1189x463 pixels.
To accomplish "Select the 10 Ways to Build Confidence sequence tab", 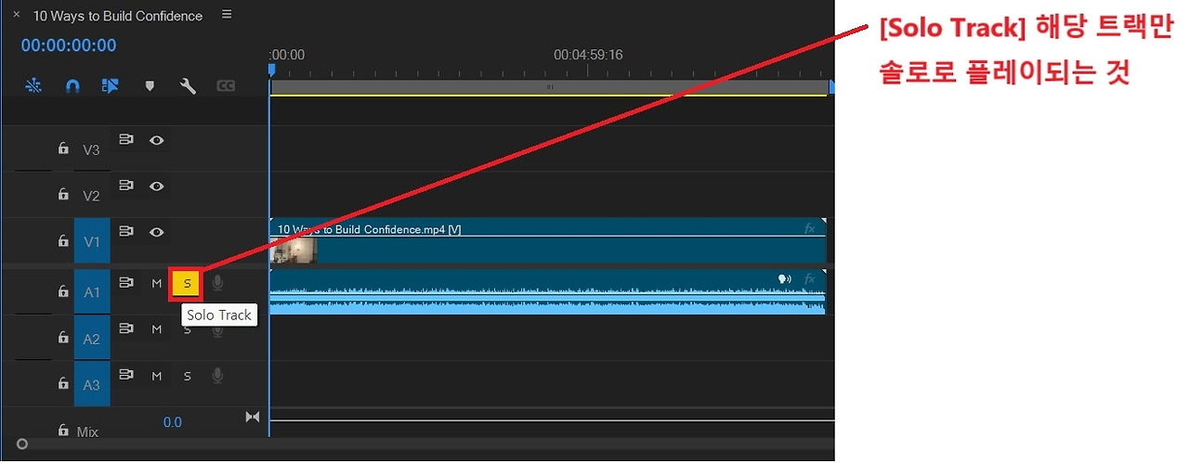I will [117, 16].
